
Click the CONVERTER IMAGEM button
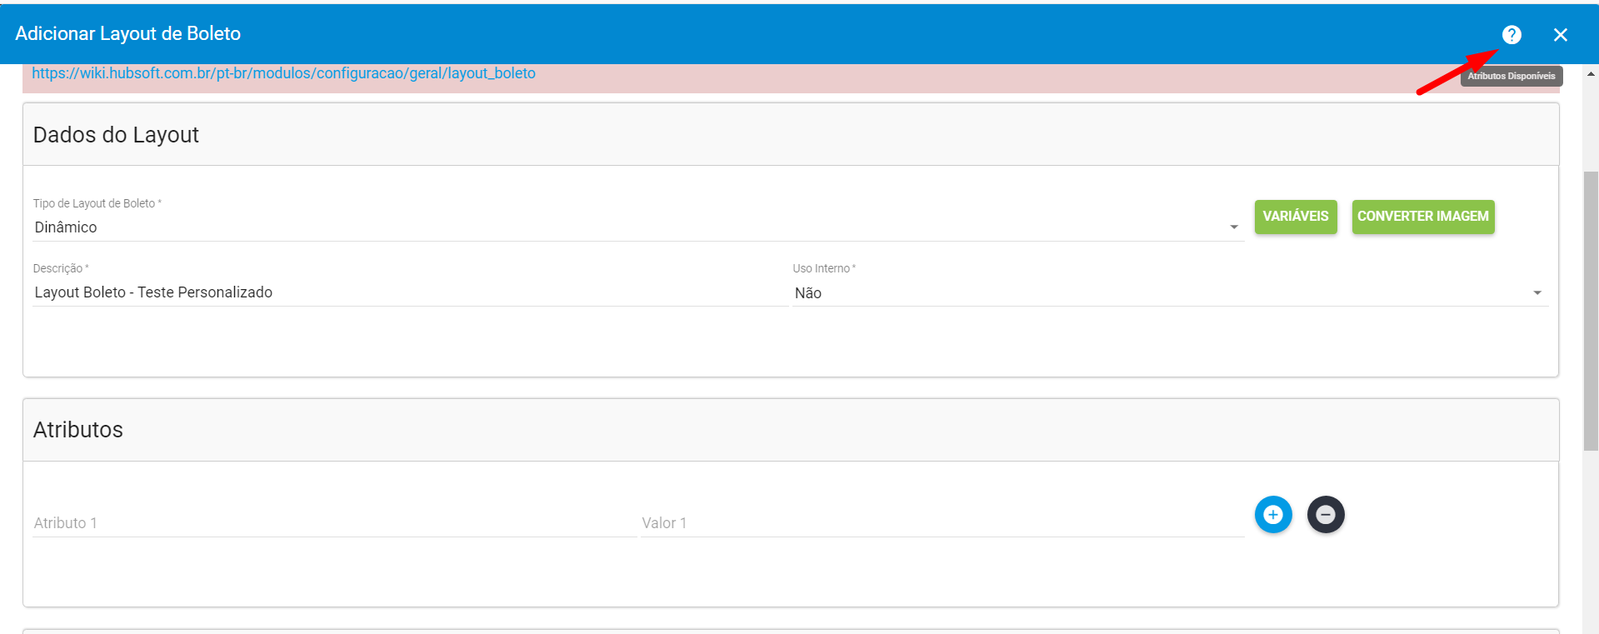(x=1423, y=217)
